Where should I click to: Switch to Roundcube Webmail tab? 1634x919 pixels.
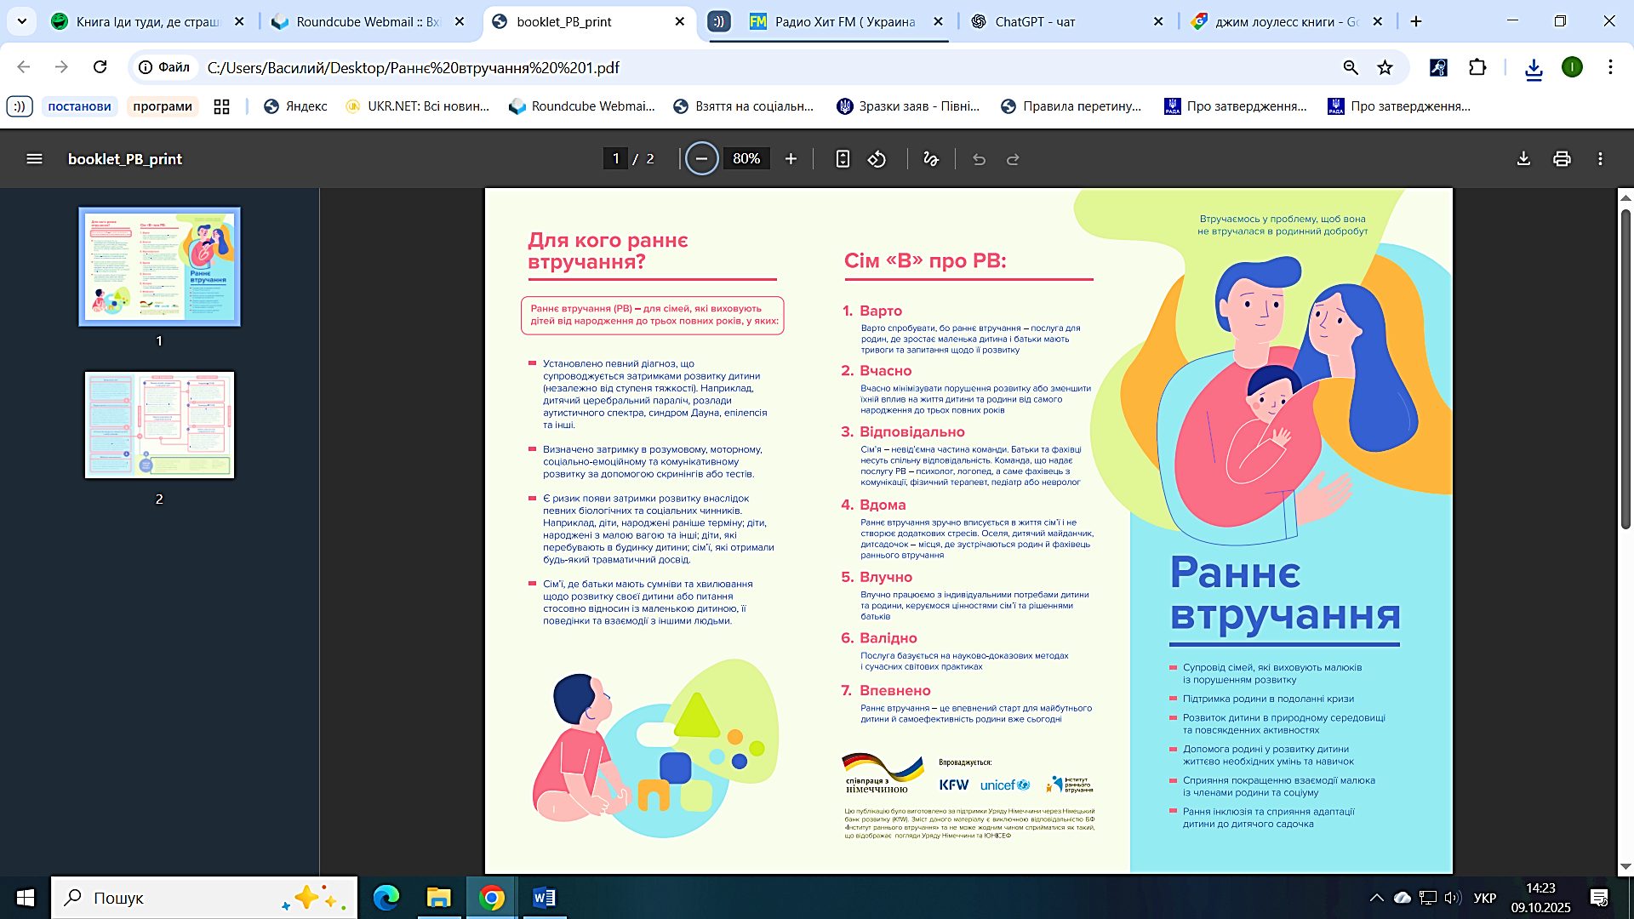click(368, 22)
